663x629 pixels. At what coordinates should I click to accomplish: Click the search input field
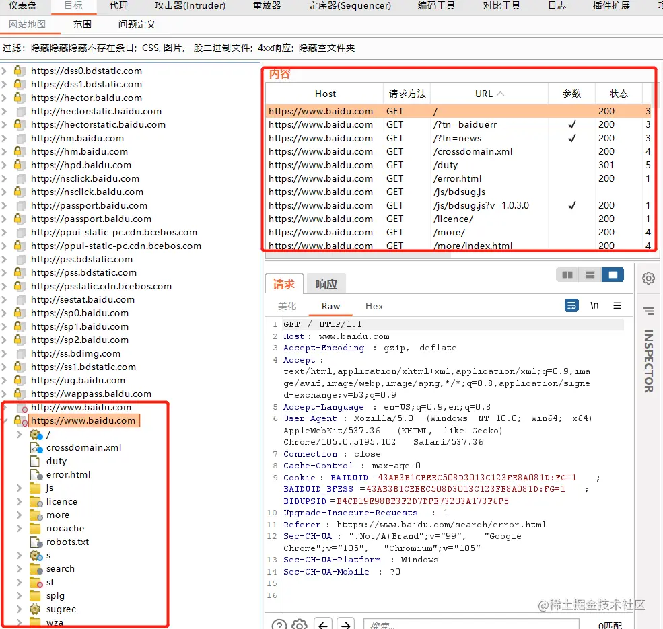click(x=471, y=625)
